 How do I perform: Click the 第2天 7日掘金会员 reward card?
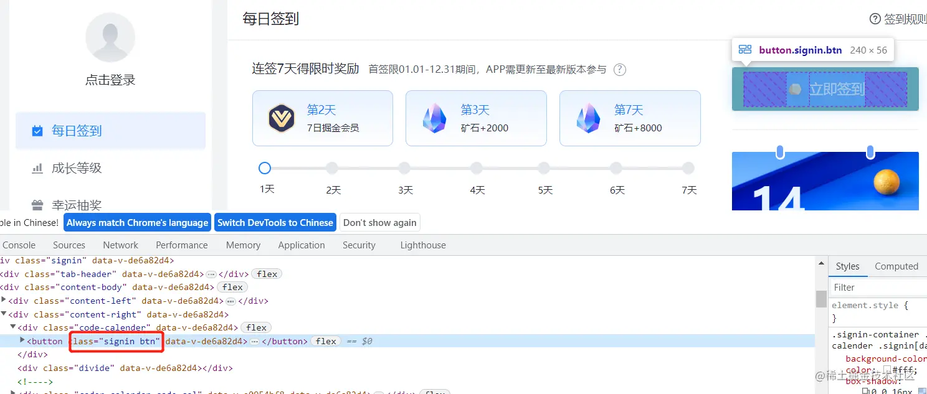pyautogui.click(x=323, y=118)
